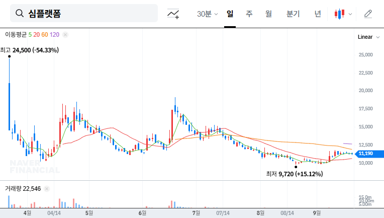
Task: Click the 12,500 price axis label
Action: click(365, 145)
